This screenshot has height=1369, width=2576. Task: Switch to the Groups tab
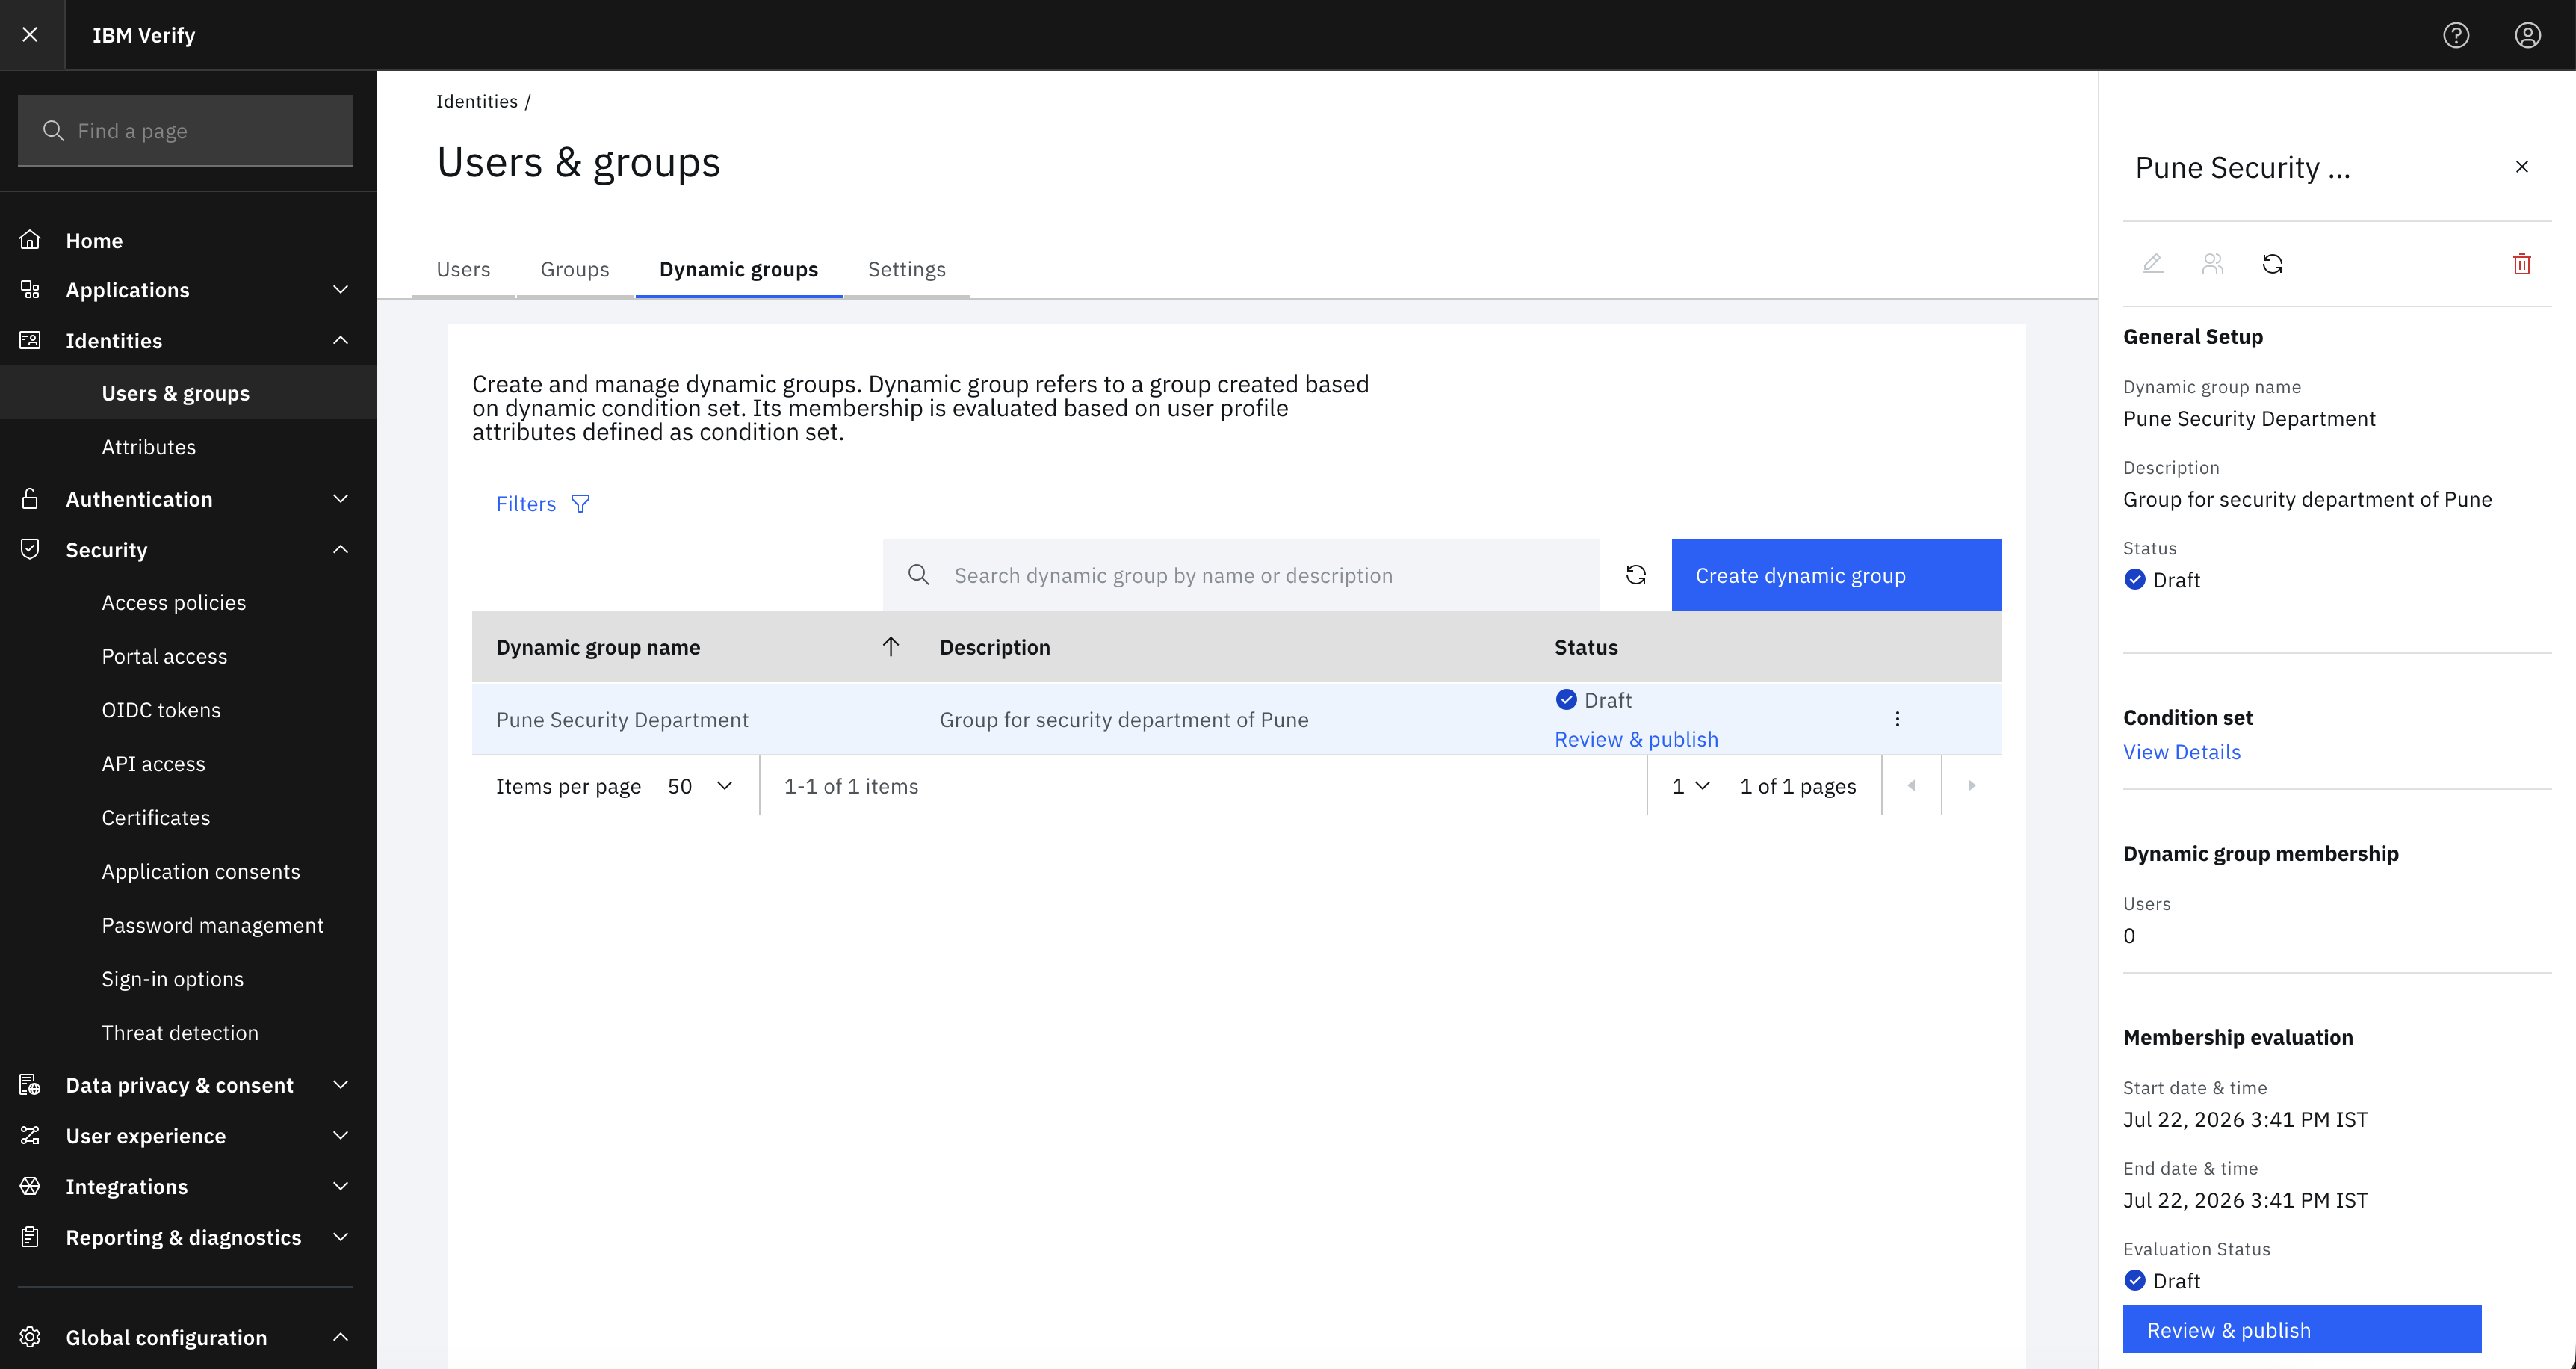pyautogui.click(x=575, y=269)
